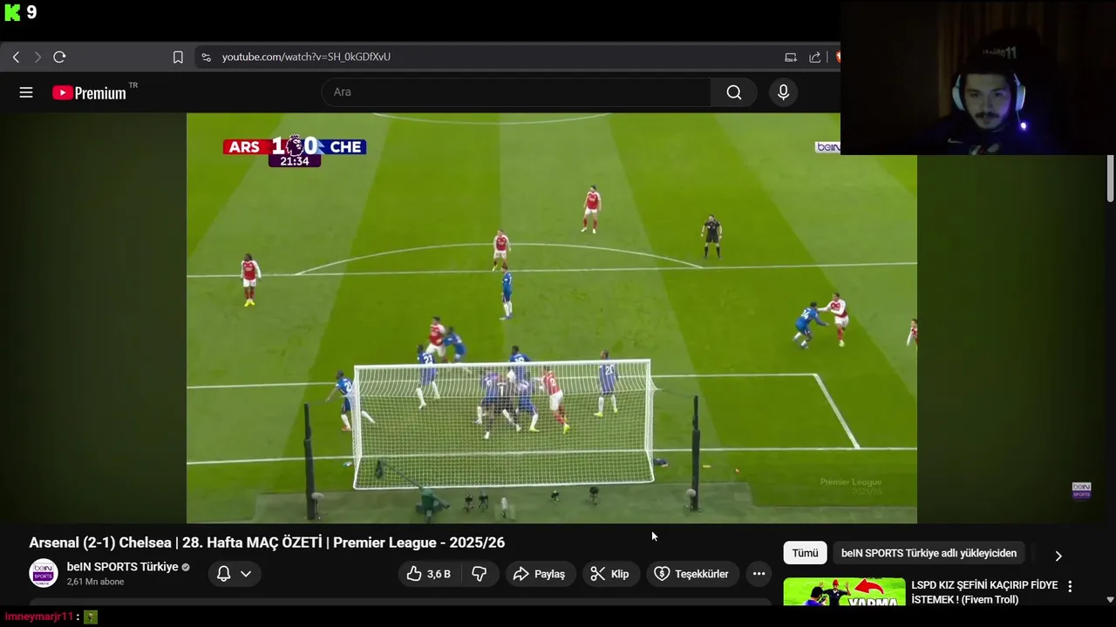Open beIN SPORTS Türkiye channel name link
1116x627 pixels.
coord(122,567)
